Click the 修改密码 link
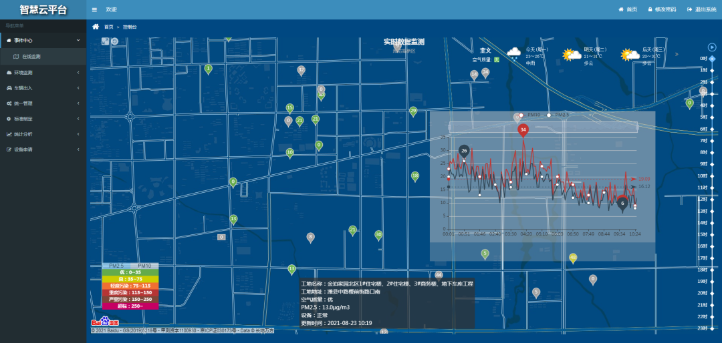Screen dimensions: 722x343 661,9
